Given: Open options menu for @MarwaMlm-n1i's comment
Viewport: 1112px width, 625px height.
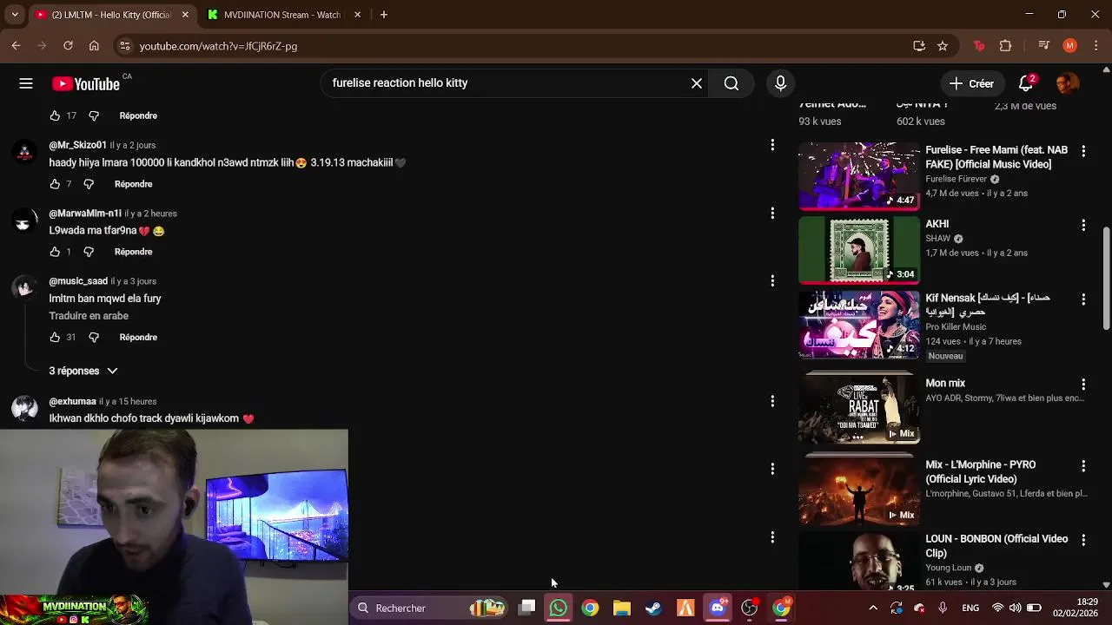Looking at the screenshot, I should pos(772,213).
